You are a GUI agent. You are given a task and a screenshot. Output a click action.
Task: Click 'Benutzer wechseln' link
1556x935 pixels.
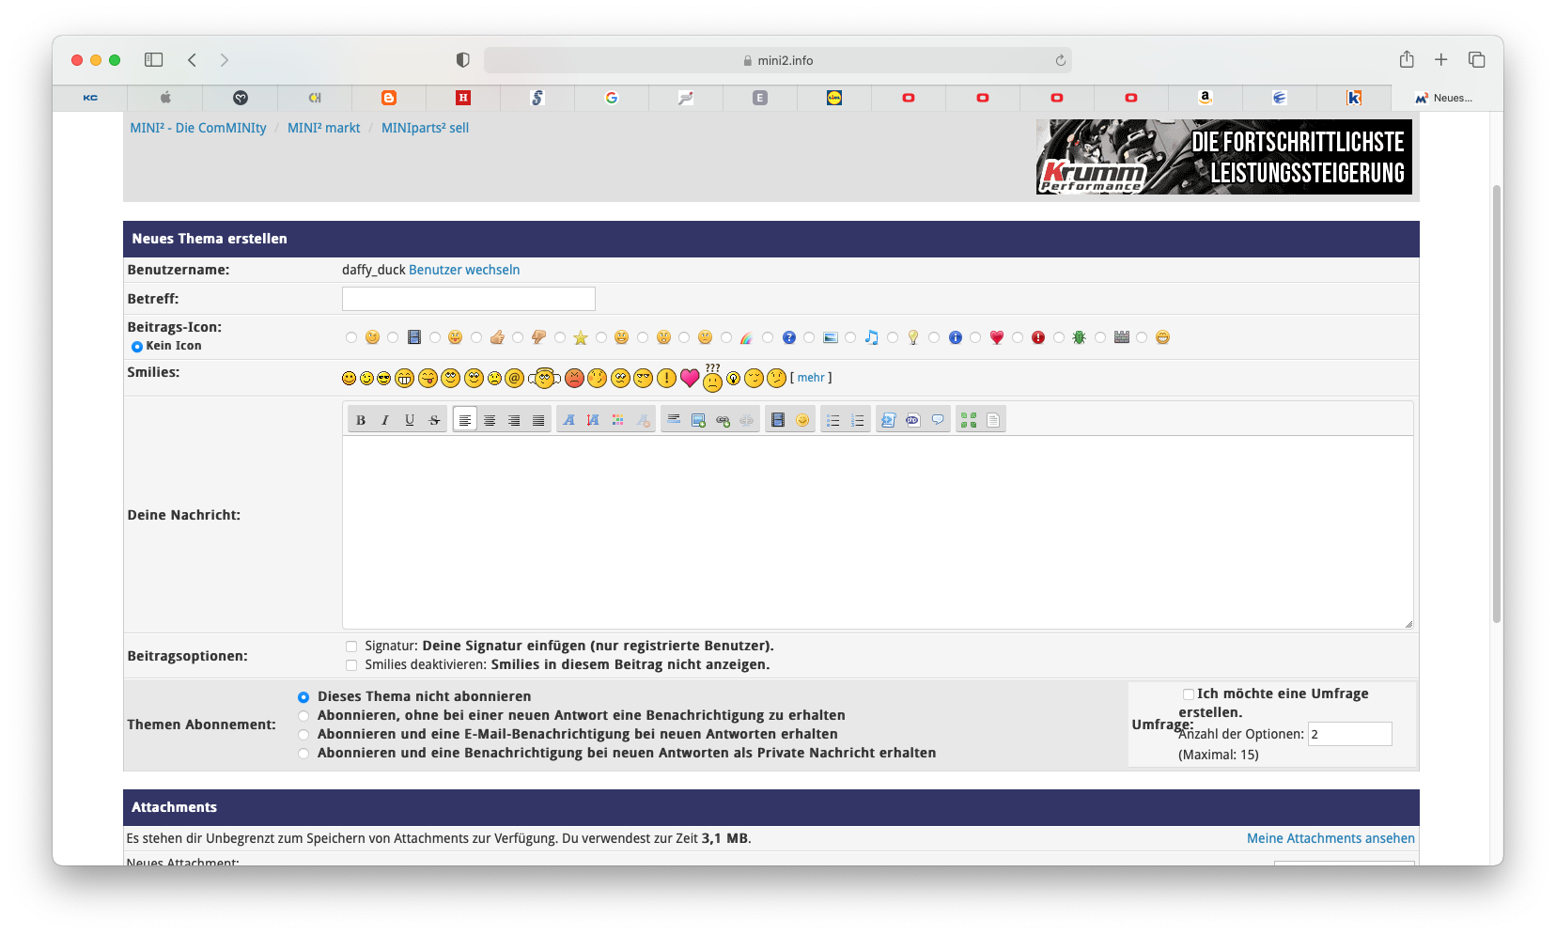tap(464, 270)
